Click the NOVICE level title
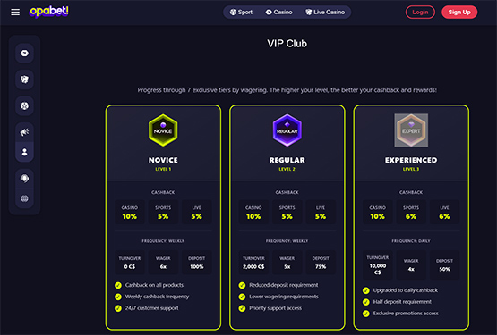This screenshot has width=497, height=335. (x=163, y=160)
